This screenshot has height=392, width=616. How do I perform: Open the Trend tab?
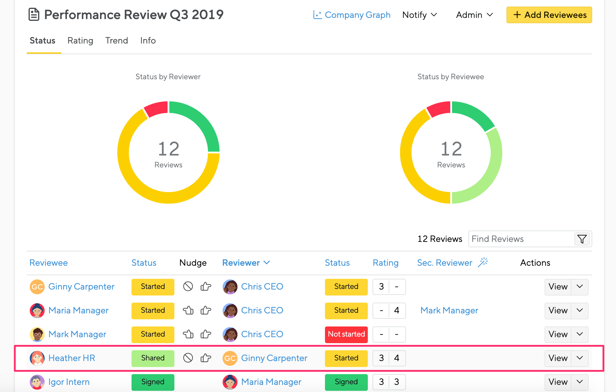click(117, 41)
